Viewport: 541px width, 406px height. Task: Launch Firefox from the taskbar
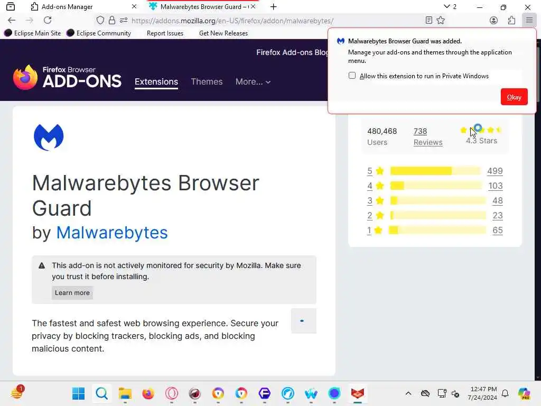click(x=148, y=393)
